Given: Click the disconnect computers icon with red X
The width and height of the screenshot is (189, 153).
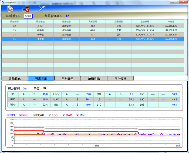Looking at the screenshot, I should (x=26, y=9).
